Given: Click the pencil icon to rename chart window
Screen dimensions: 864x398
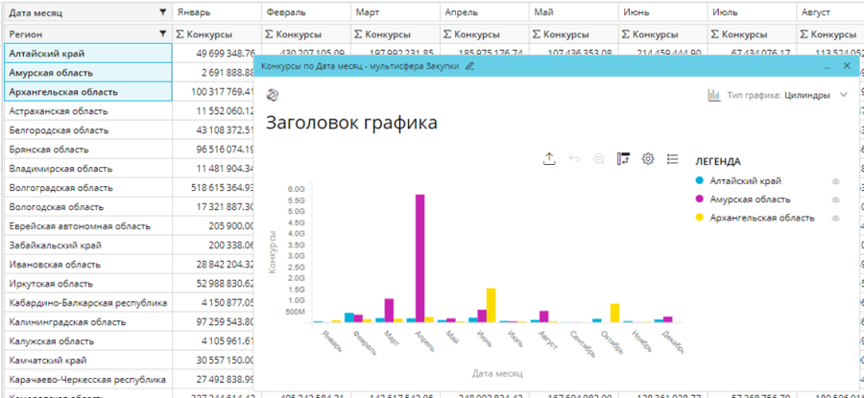Looking at the screenshot, I should pos(469,66).
